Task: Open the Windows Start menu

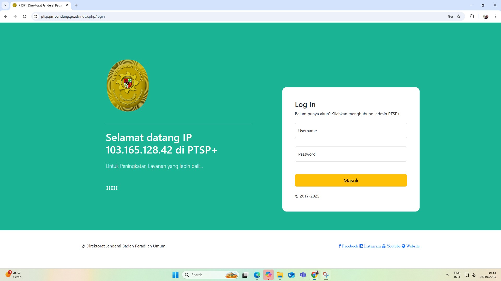Action: (x=175, y=275)
